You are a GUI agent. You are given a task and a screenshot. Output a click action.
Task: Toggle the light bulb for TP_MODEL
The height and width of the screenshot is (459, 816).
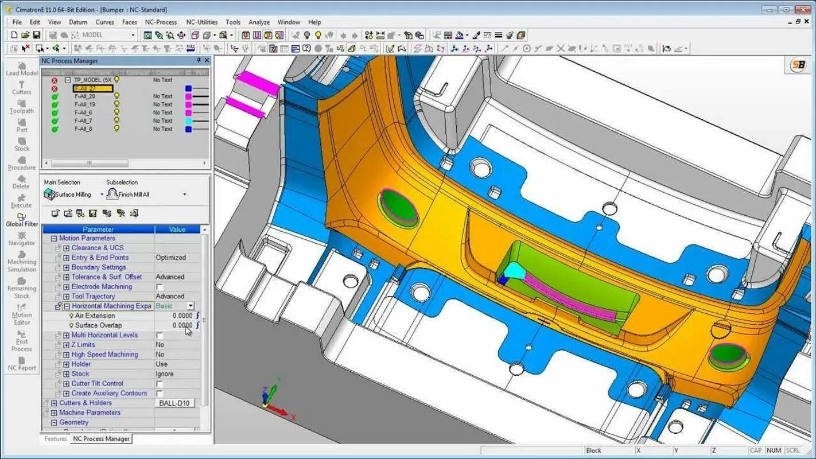click(117, 80)
